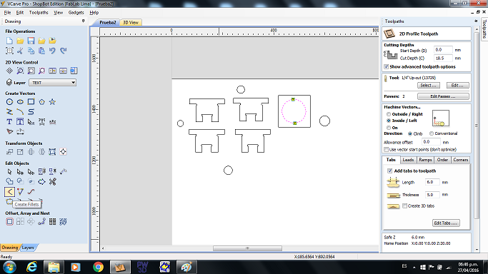Switch to the Layers tab
This screenshot has width=488, height=274.
29,248
